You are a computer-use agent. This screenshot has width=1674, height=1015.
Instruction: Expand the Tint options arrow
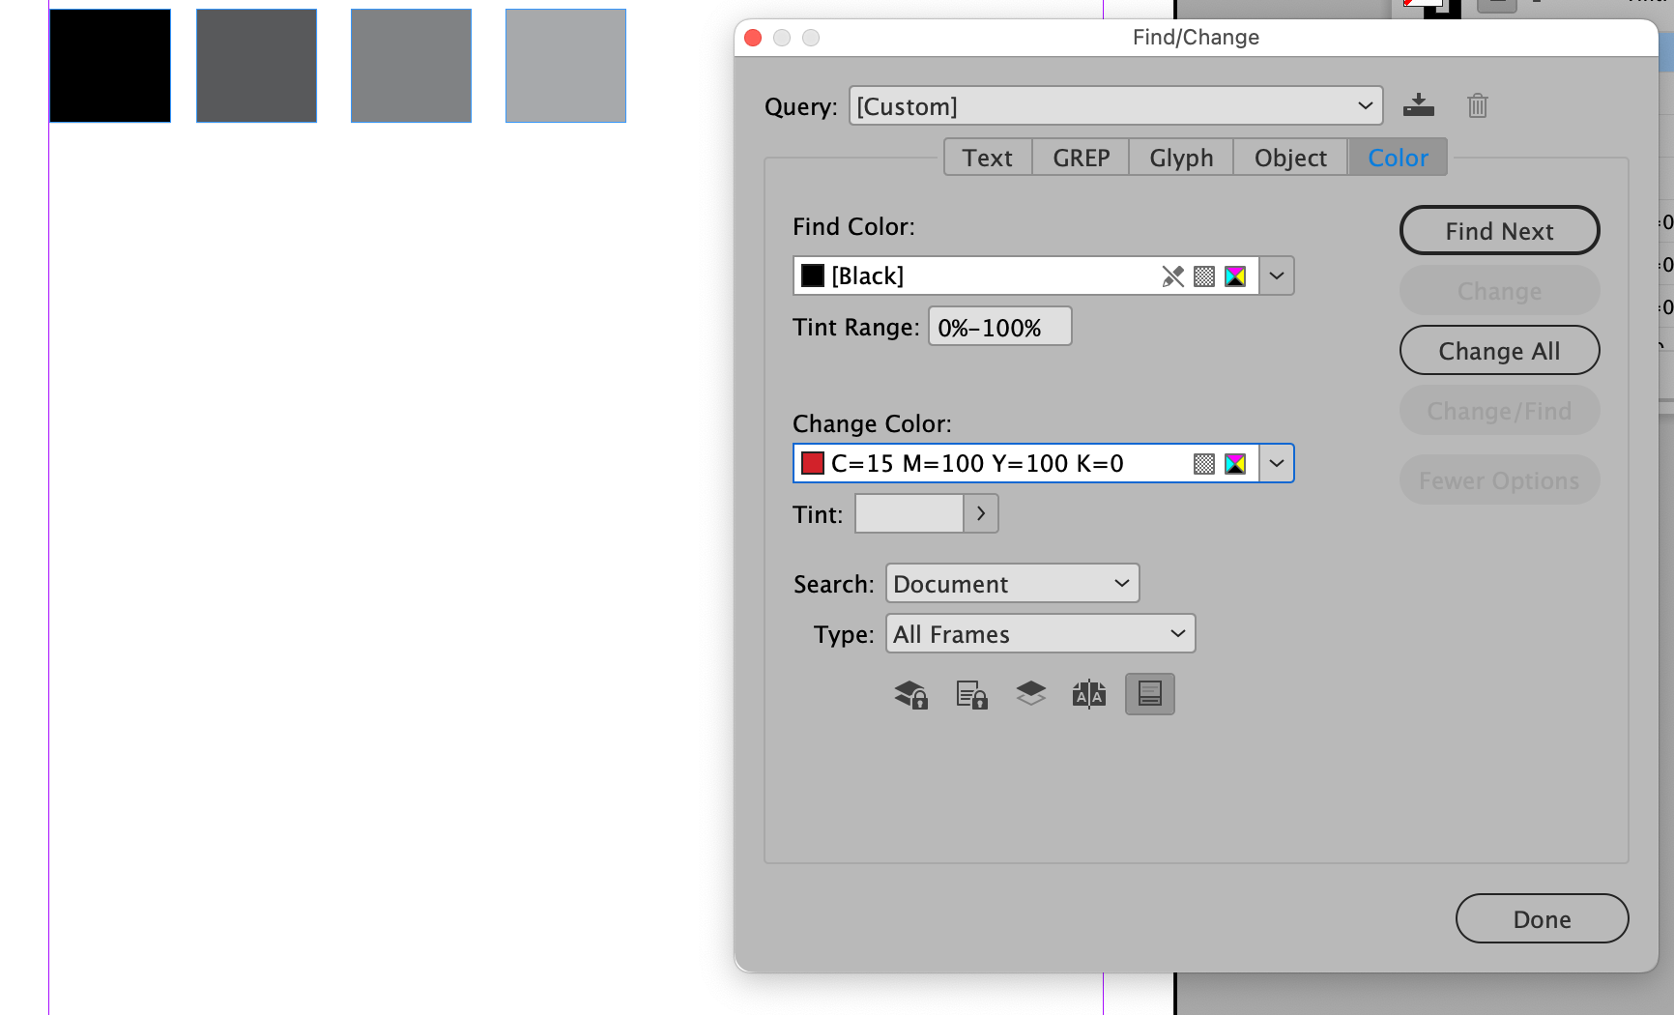980,513
